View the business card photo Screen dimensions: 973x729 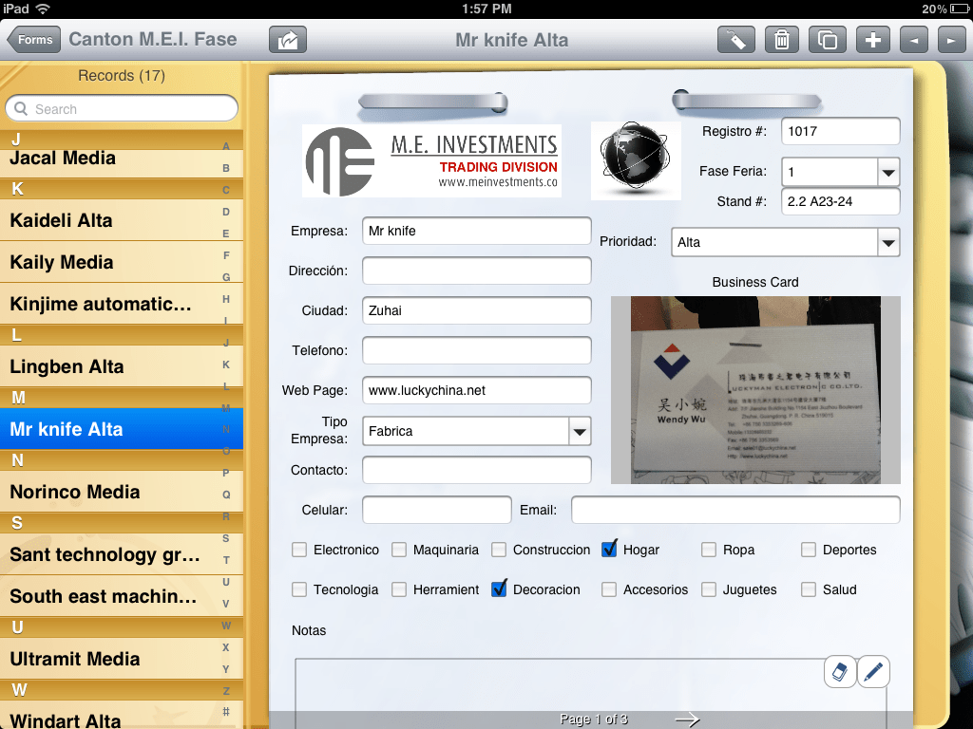(x=754, y=389)
